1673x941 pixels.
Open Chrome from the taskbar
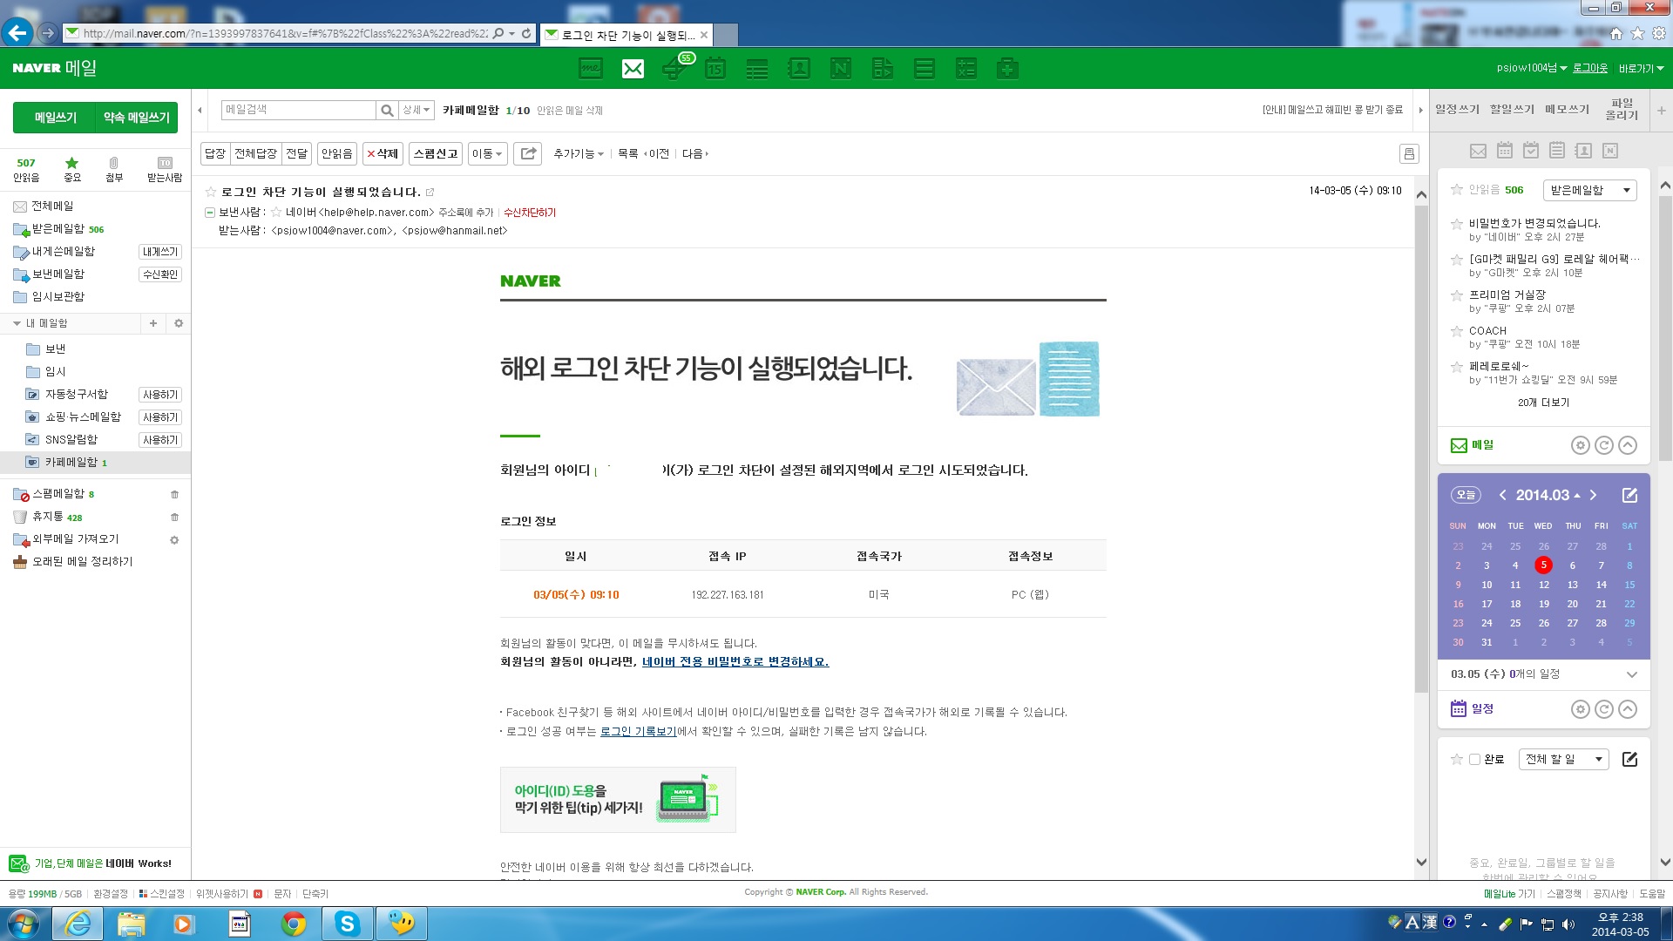[x=294, y=924]
